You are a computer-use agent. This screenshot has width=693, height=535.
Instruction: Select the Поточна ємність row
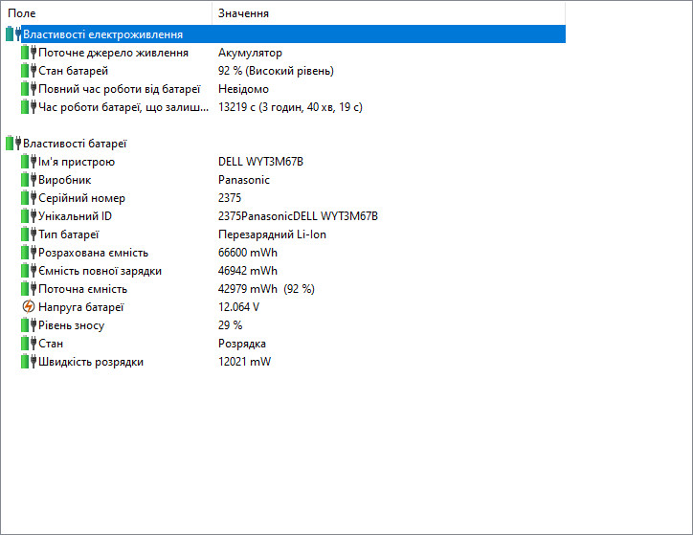(x=82, y=289)
